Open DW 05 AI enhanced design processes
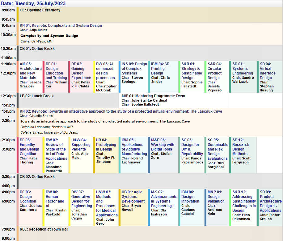 105,71
